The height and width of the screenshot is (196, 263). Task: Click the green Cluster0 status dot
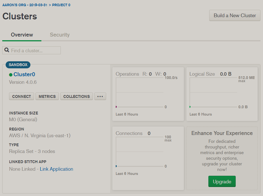pos(11,75)
